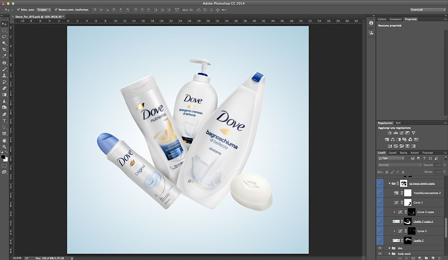448x260 pixels.
Task: Select the History Brush tool
Action: 4,82
